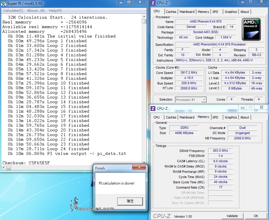Click the Super PI title bar icon

4,3
